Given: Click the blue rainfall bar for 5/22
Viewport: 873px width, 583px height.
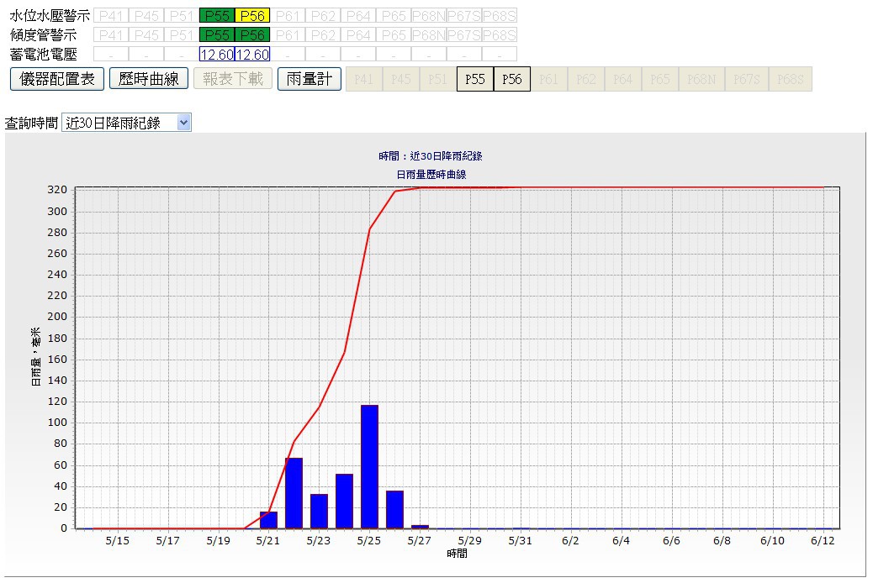Looking at the screenshot, I should pyautogui.click(x=294, y=493).
